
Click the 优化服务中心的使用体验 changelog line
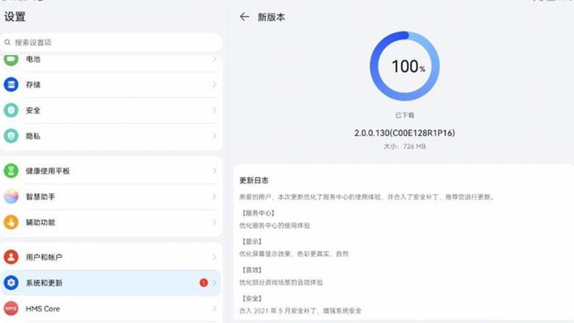pyautogui.click(x=274, y=225)
